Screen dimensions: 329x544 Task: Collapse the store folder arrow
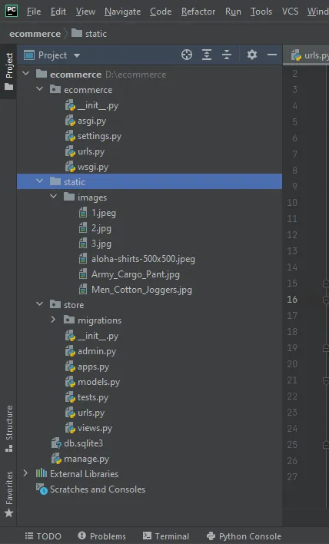(x=39, y=304)
